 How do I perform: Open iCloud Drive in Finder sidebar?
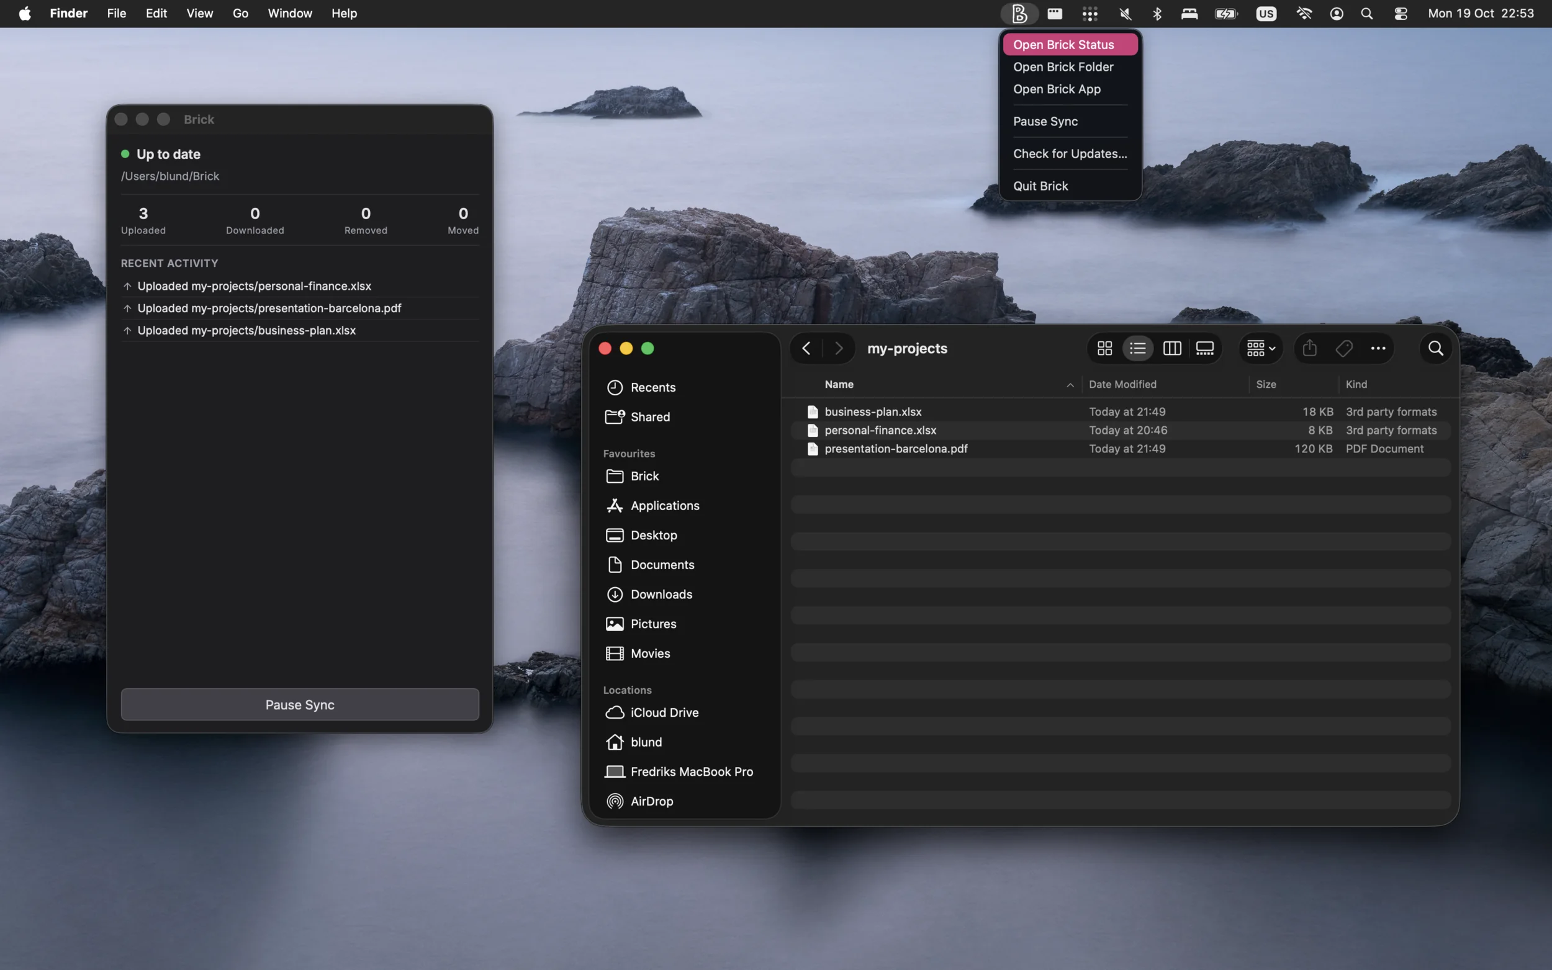684,712
